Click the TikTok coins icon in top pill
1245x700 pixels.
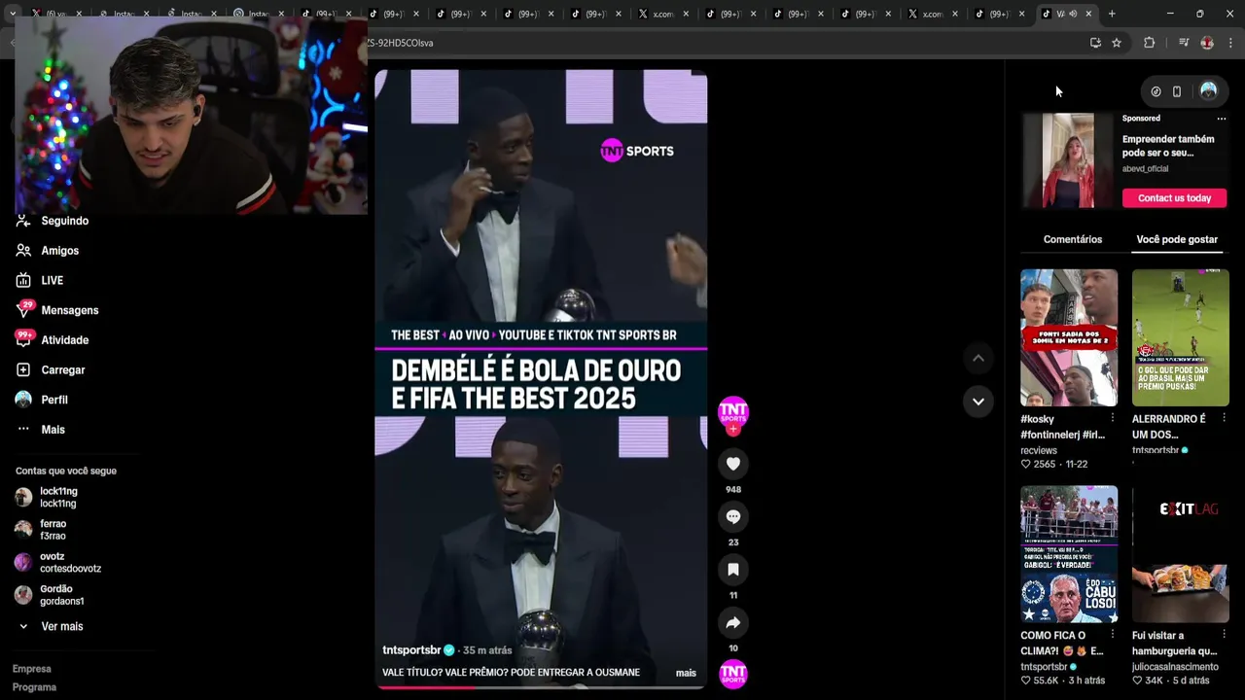1156,91
